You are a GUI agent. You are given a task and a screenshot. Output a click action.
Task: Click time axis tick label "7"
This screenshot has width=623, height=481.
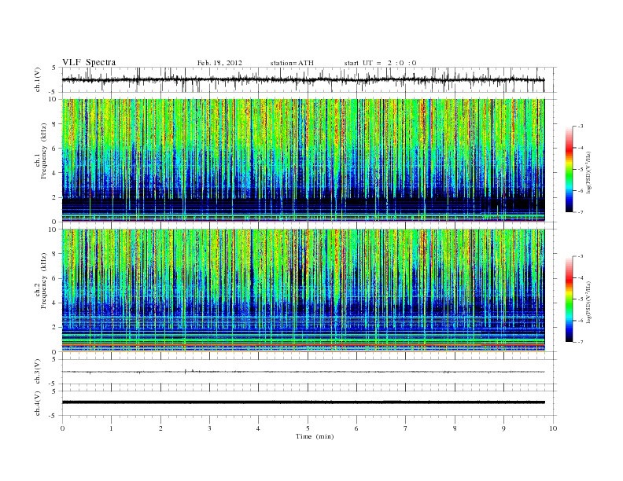click(x=405, y=428)
